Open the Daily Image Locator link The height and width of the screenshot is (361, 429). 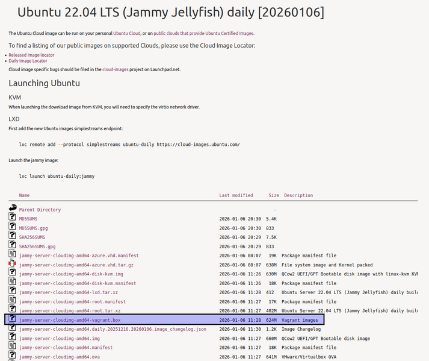pyautogui.click(x=28, y=61)
